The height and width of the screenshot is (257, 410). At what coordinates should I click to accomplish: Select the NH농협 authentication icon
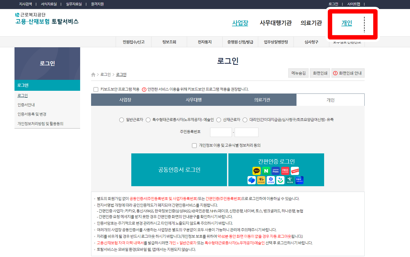299,180
